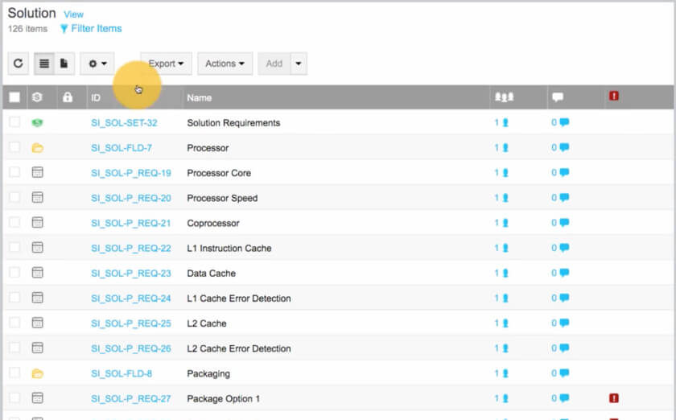Switch to document reading view icon
Image resolution: width=676 pixels, height=420 pixels.
click(x=64, y=64)
